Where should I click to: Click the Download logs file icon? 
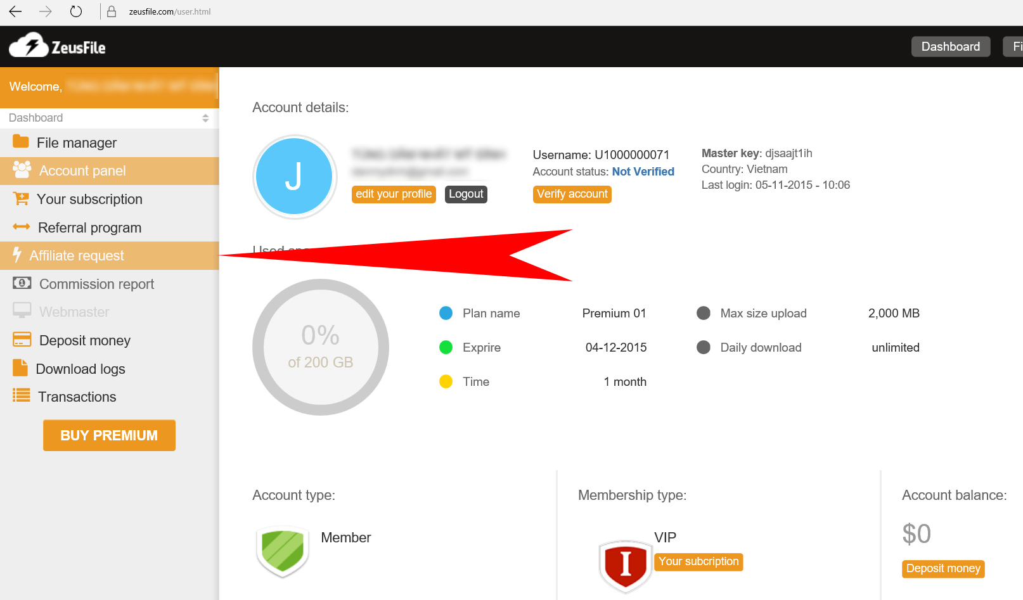20,367
